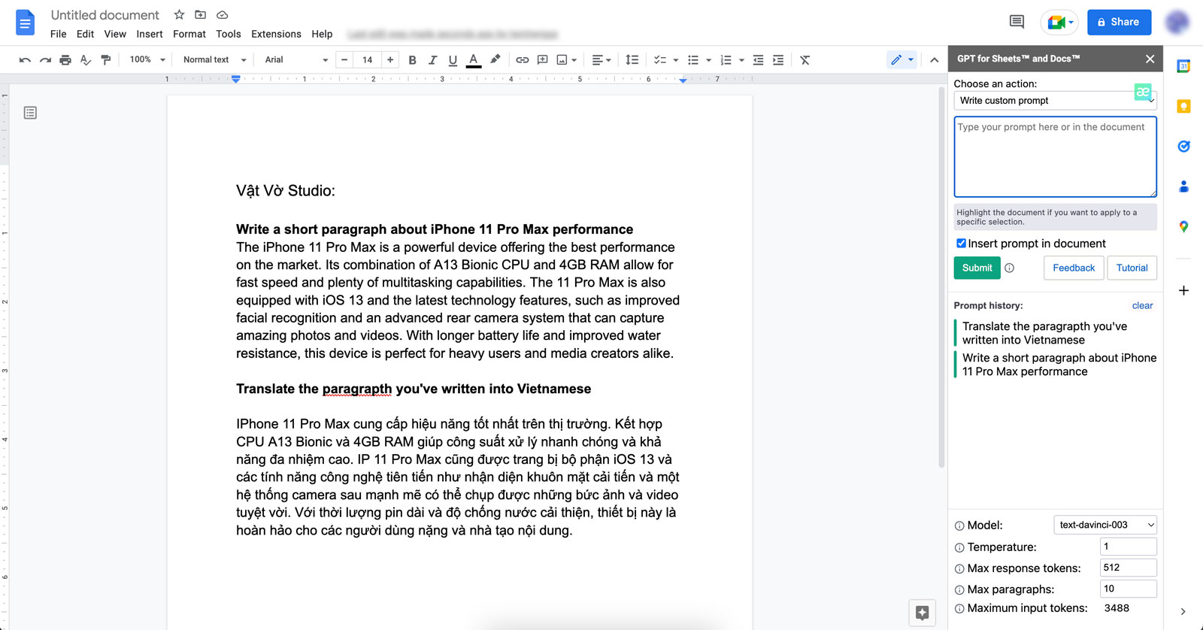Open the Feedback button
This screenshot has height=630, width=1203.
pyautogui.click(x=1074, y=268)
